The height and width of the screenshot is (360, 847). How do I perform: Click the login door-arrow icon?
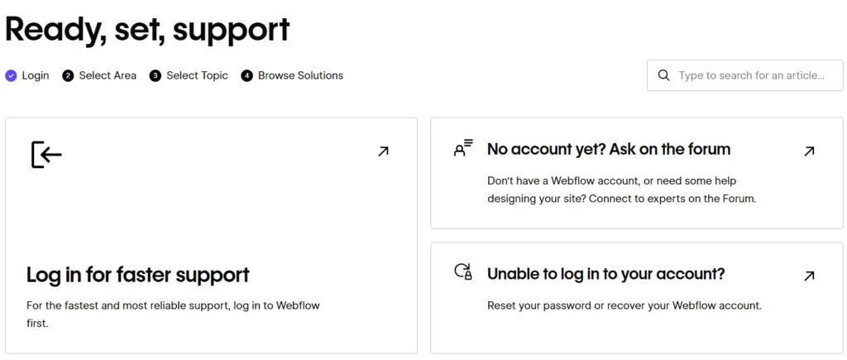(46, 154)
